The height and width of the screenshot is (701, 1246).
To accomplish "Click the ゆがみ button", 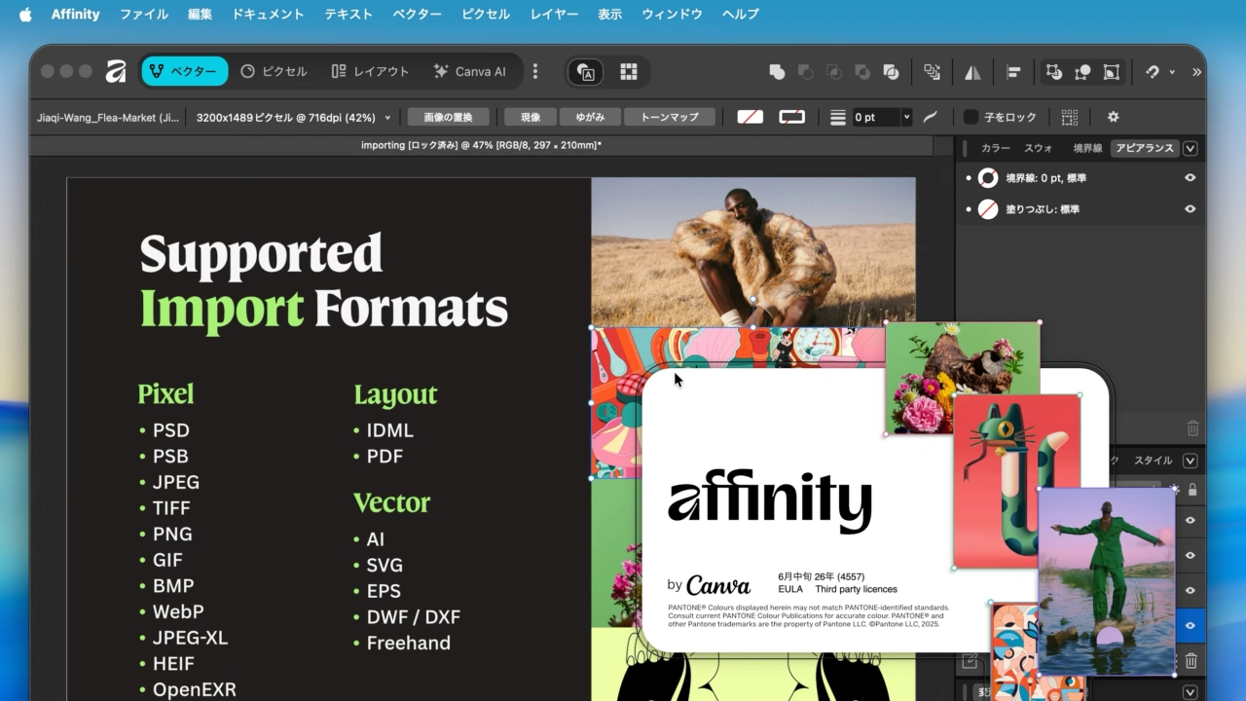I will click(x=590, y=117).
